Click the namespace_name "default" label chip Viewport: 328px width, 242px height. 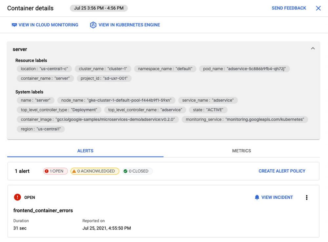pos(165,69)
